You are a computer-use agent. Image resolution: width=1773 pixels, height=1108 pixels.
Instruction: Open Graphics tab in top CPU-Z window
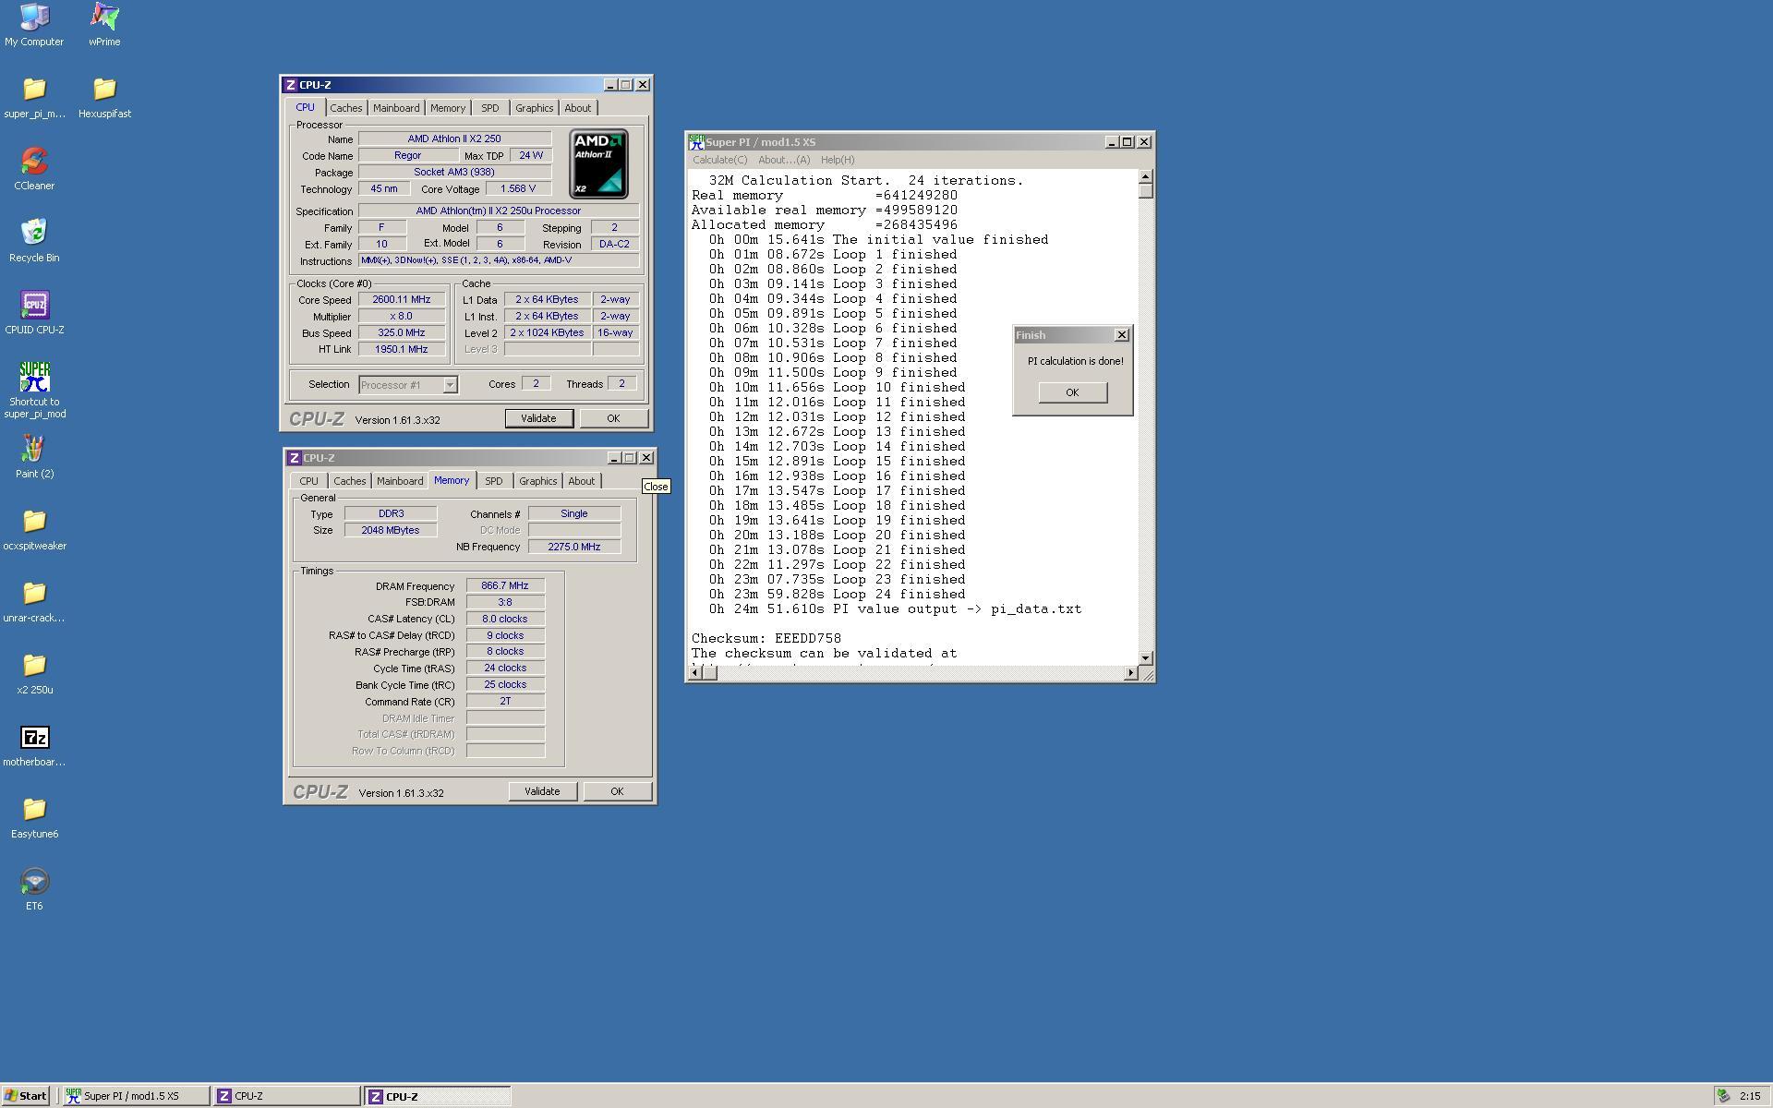pyautogui.click(x=534, y=108)
